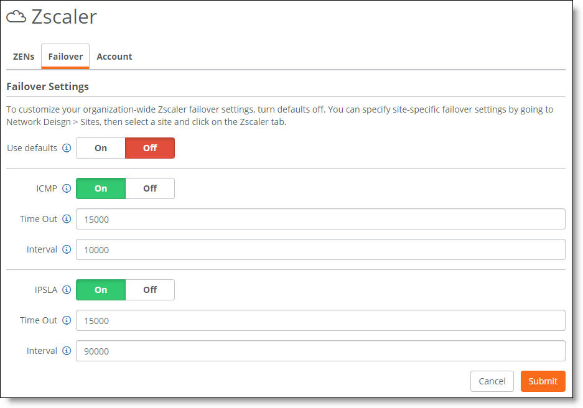Turn Use defaults On
This screenshot has height=408, width=583.
pos(101,148)
